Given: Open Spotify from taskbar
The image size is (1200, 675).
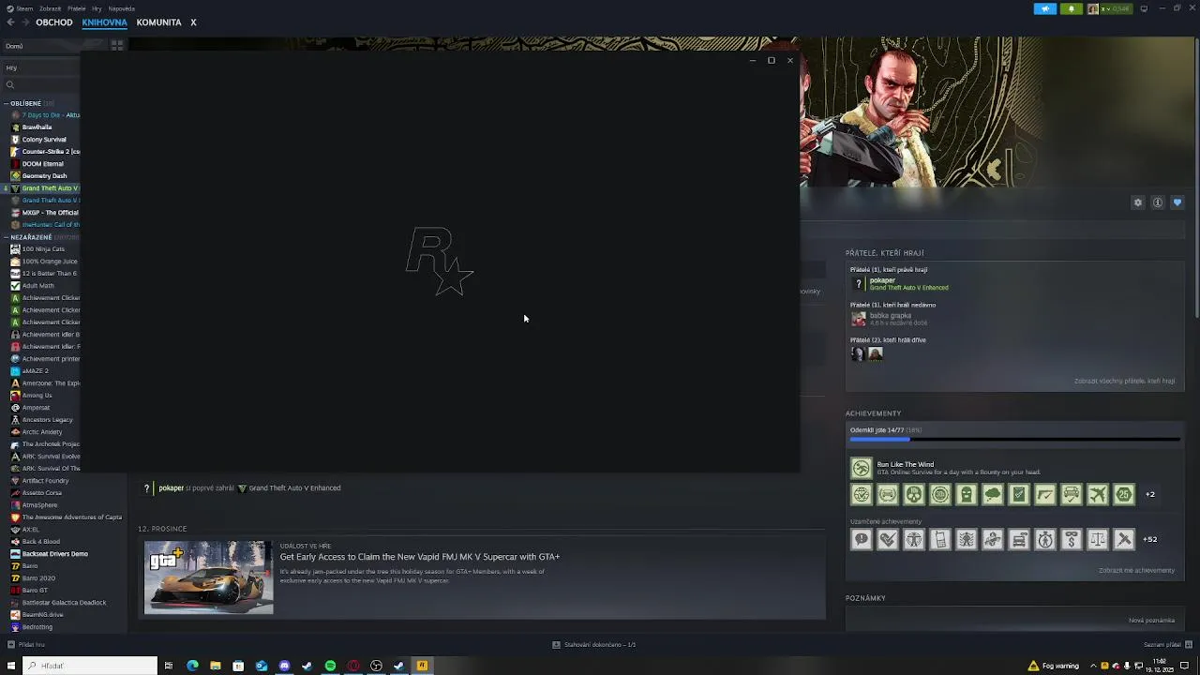Looking at the screenshot, I should click(330, 666).
